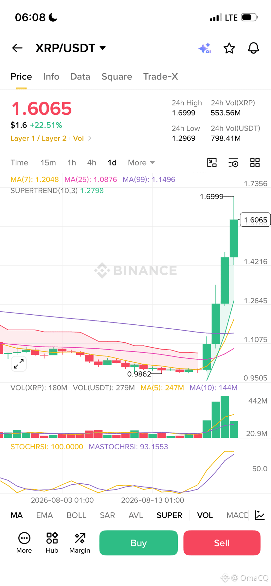
Task: Add XRP/USDT to favorites star
Action: 229,48
